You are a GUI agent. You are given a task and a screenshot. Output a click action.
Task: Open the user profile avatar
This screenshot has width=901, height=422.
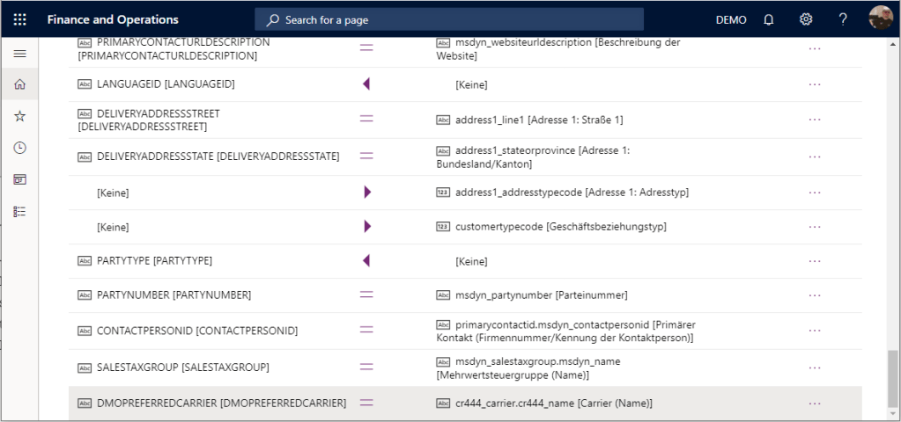pos(881,19)
